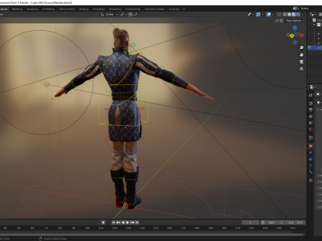Toggle auto keying record button

pos(103,222)
